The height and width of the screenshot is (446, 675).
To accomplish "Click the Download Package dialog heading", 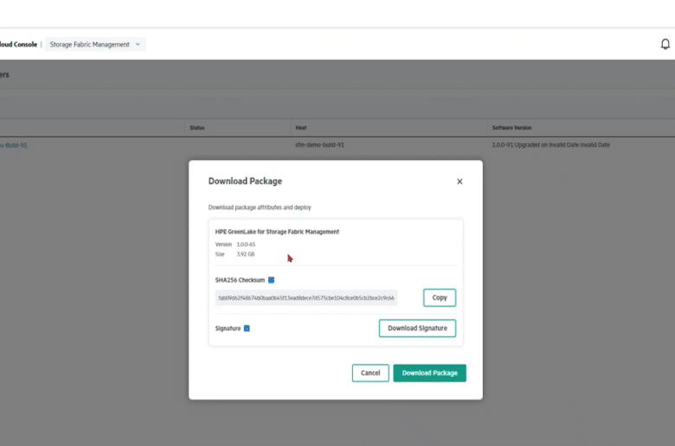I will pos(245,181).
